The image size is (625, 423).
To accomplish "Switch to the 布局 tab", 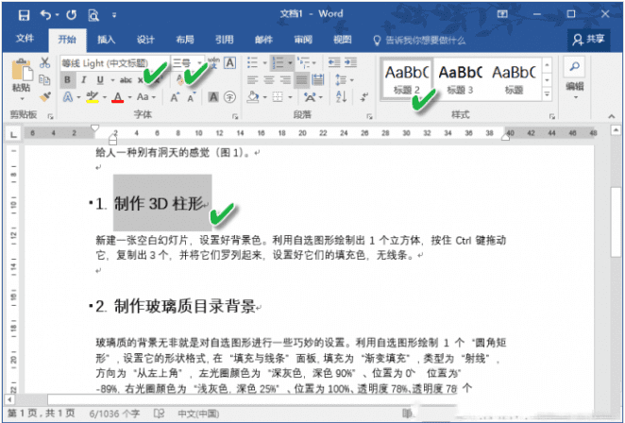I will (184, 40).
